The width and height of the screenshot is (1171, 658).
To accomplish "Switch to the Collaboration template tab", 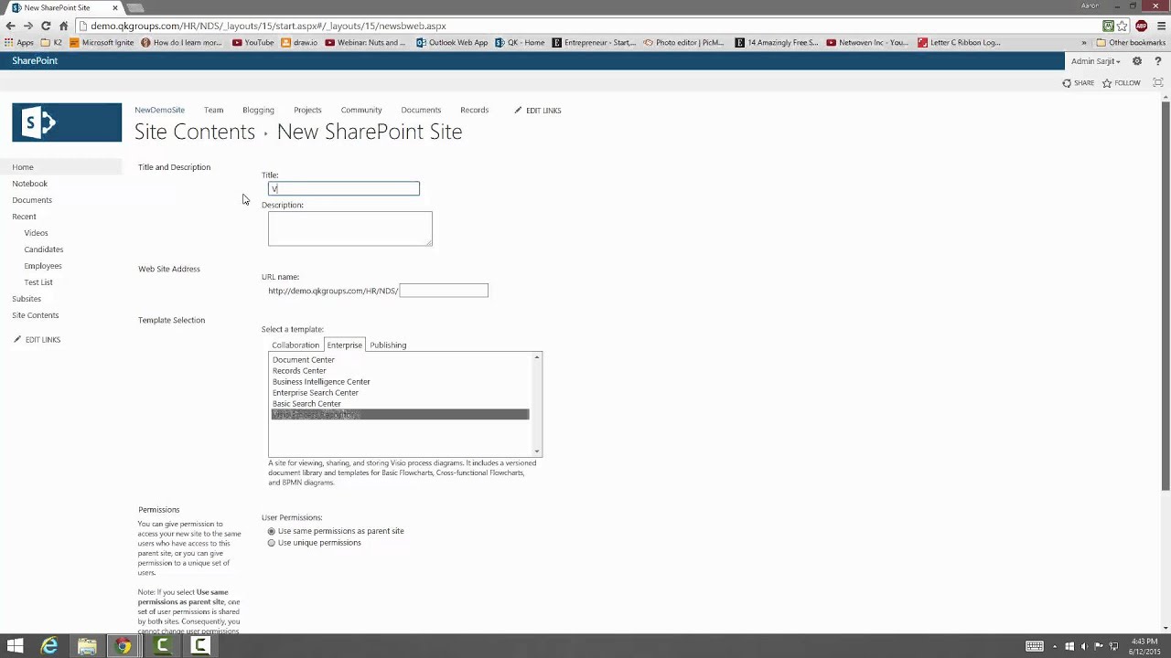I will click(x=295, y=345).
